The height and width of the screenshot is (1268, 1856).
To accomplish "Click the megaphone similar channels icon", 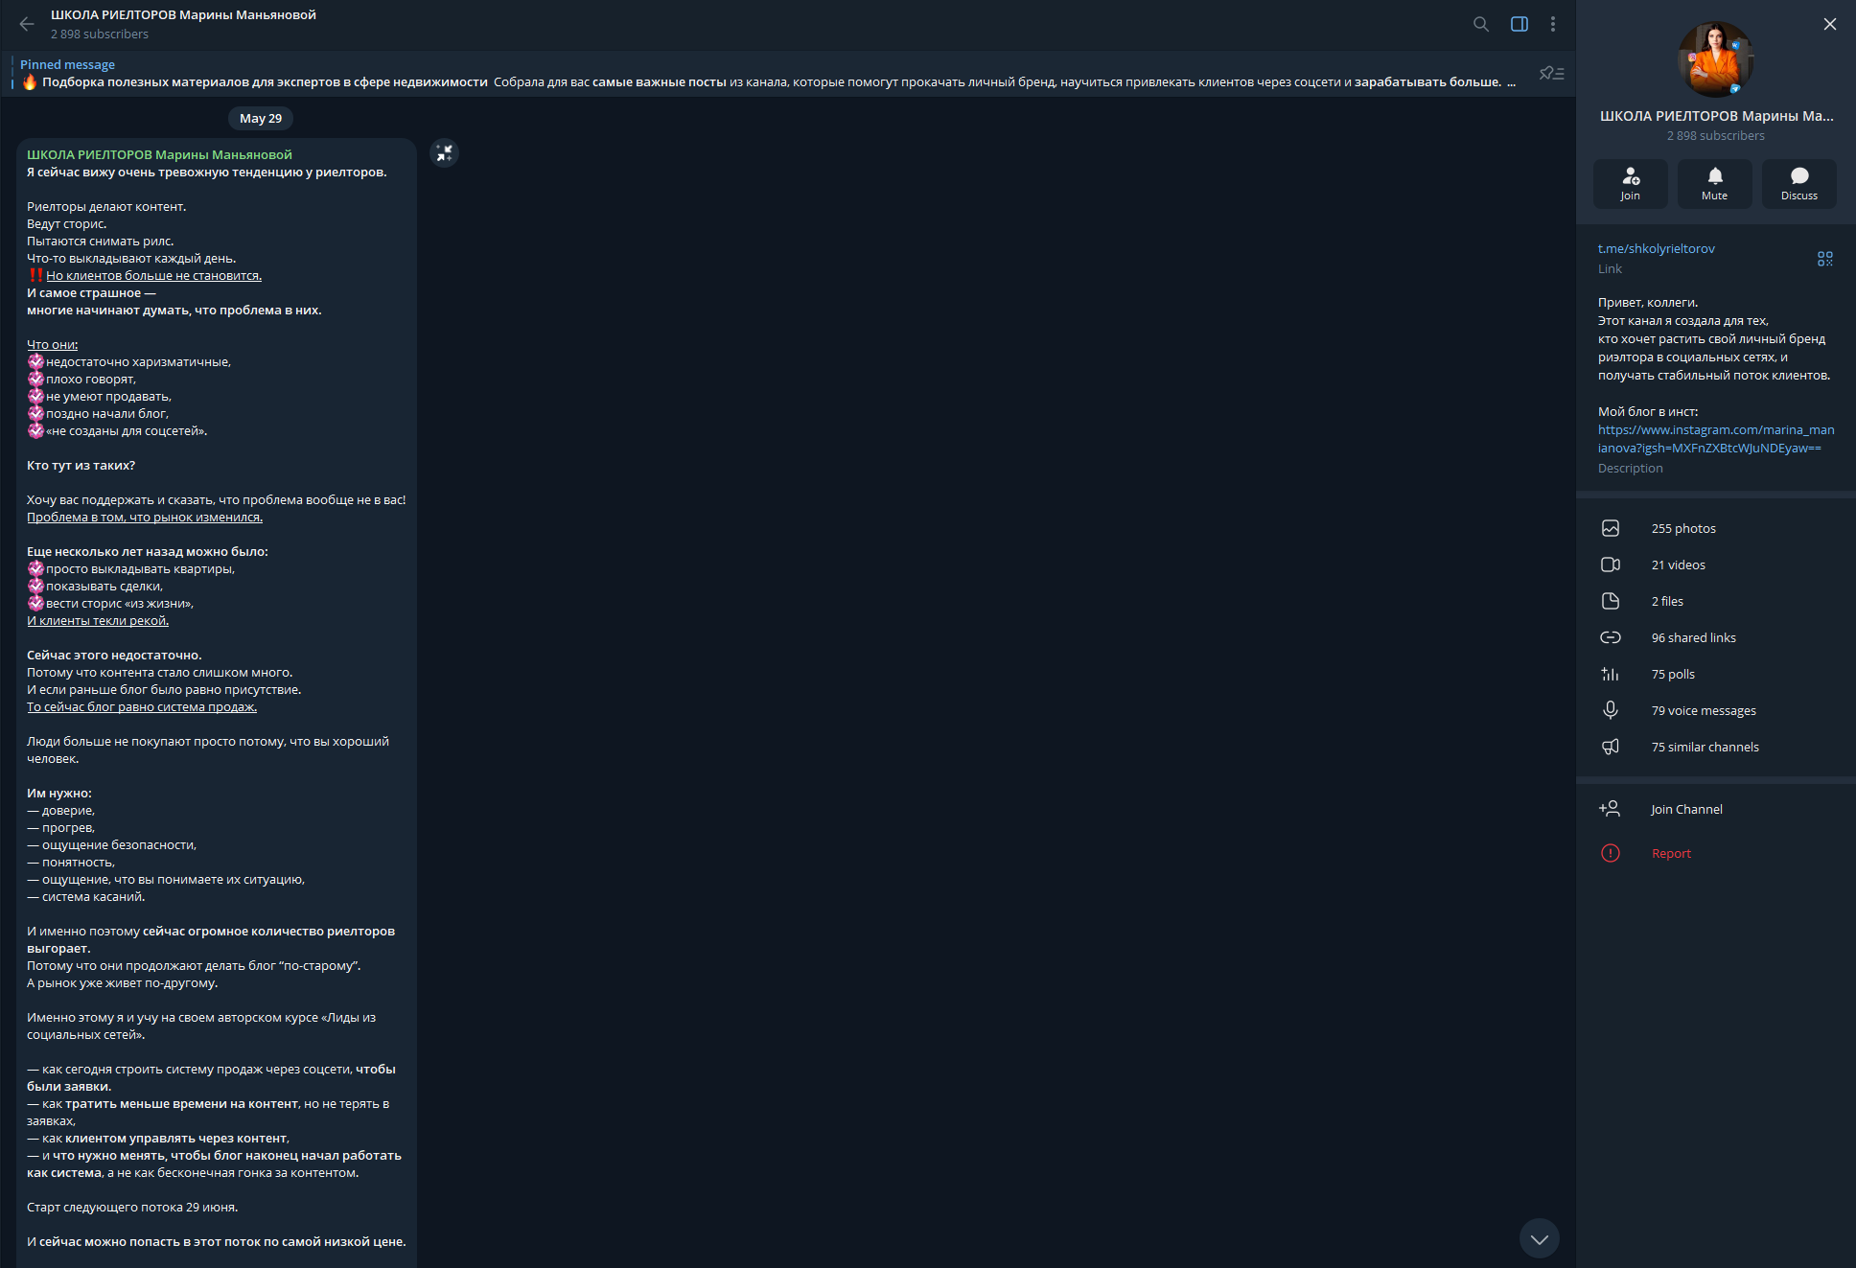I will (x=1611, y=747).
